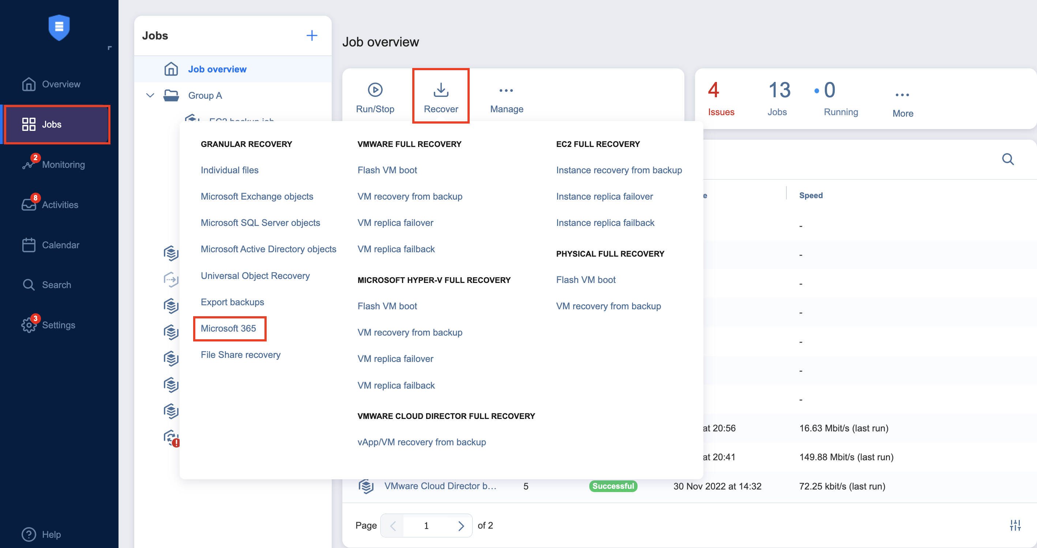Open VMware Cloud Director job link

[440, 485]
